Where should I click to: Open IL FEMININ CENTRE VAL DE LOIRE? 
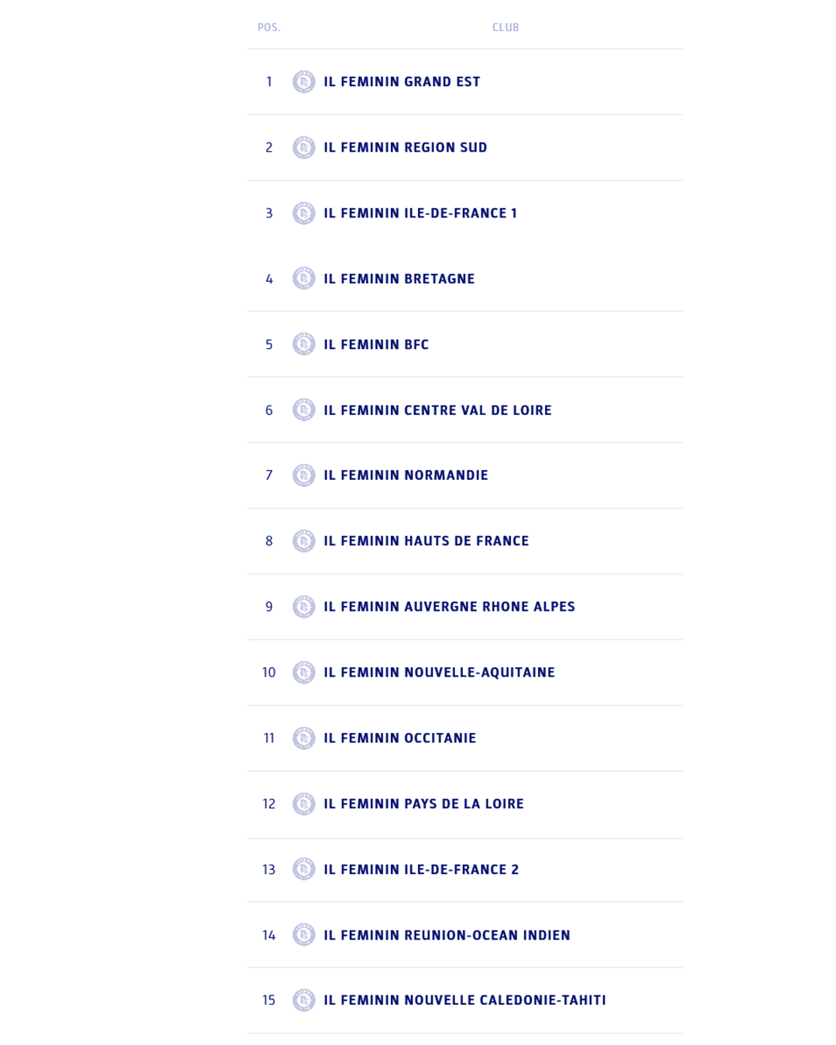tap(437, 410)
